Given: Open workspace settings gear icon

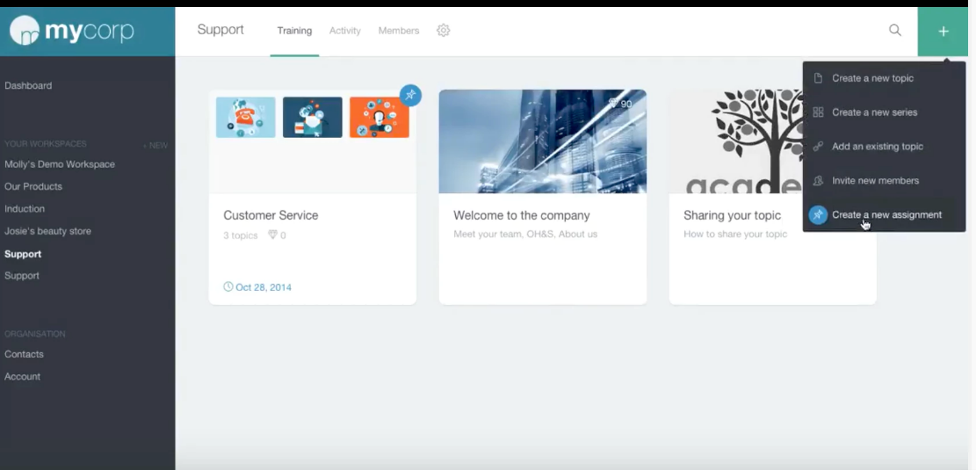Looking at the screenshot, I should (x=443, y=30).
